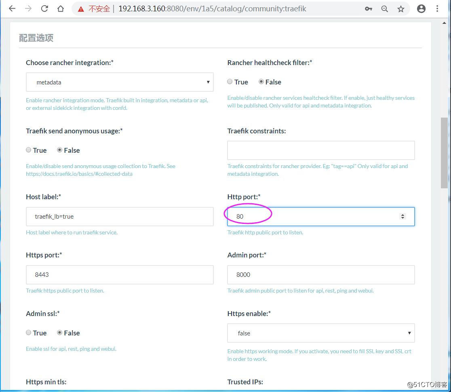
Task: Click the 'Traefik send anonymous usage:' label
Action: coord(74,131)
